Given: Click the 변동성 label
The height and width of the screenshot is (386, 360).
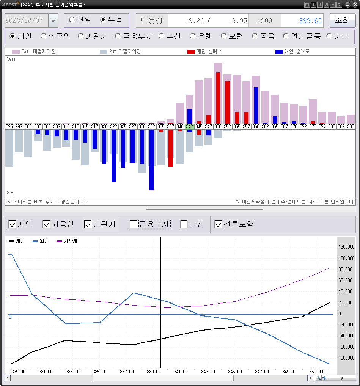Looking at the screenshot, I should pyautogui.click(x=152, y=20).
